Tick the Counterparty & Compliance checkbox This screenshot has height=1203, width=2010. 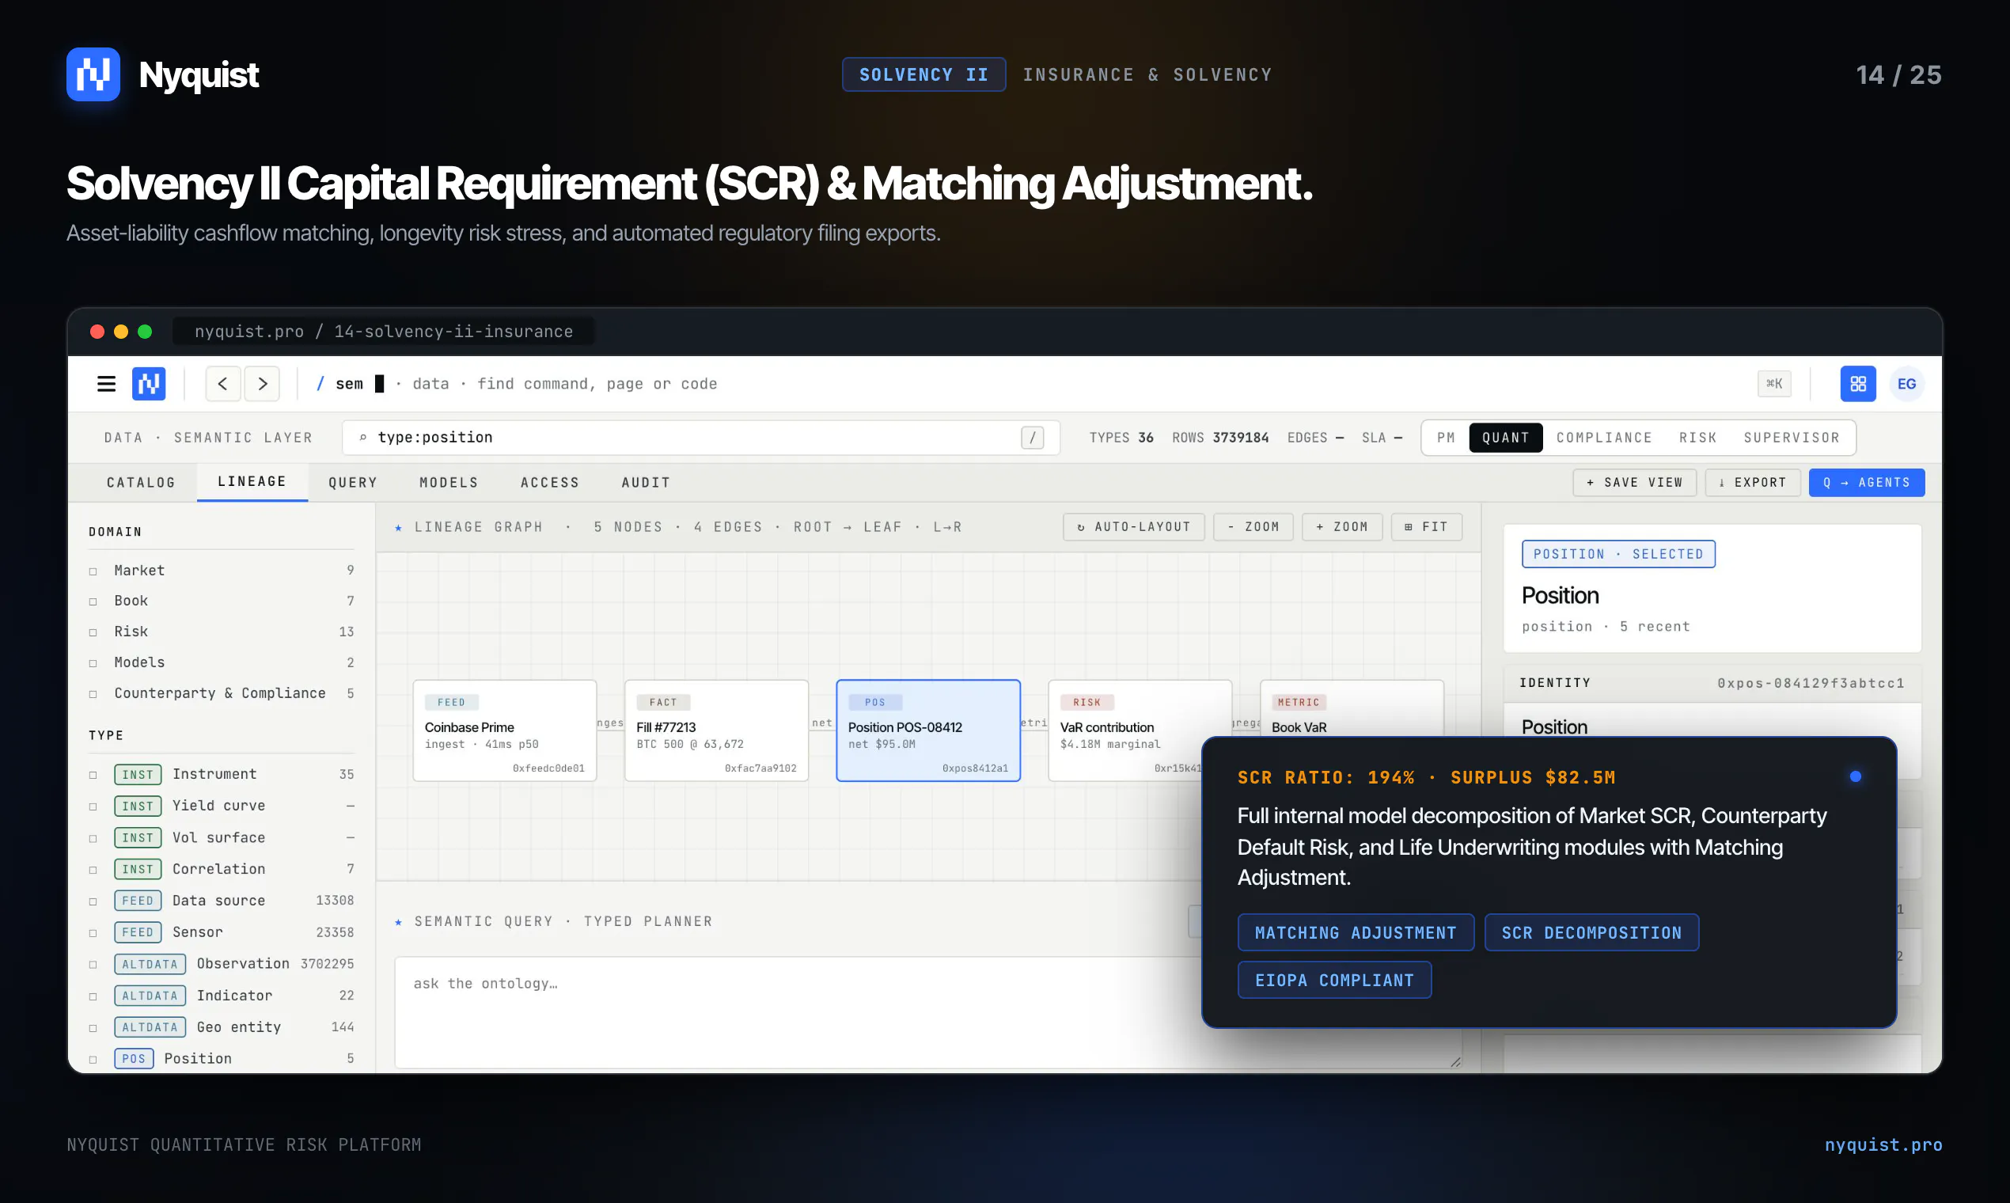tap(93, 694)
